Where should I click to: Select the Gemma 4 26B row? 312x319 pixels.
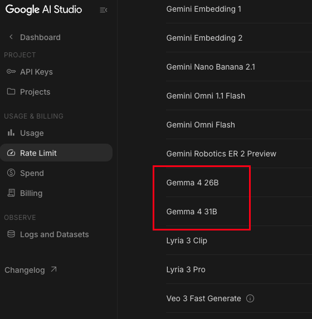[239, 183]
